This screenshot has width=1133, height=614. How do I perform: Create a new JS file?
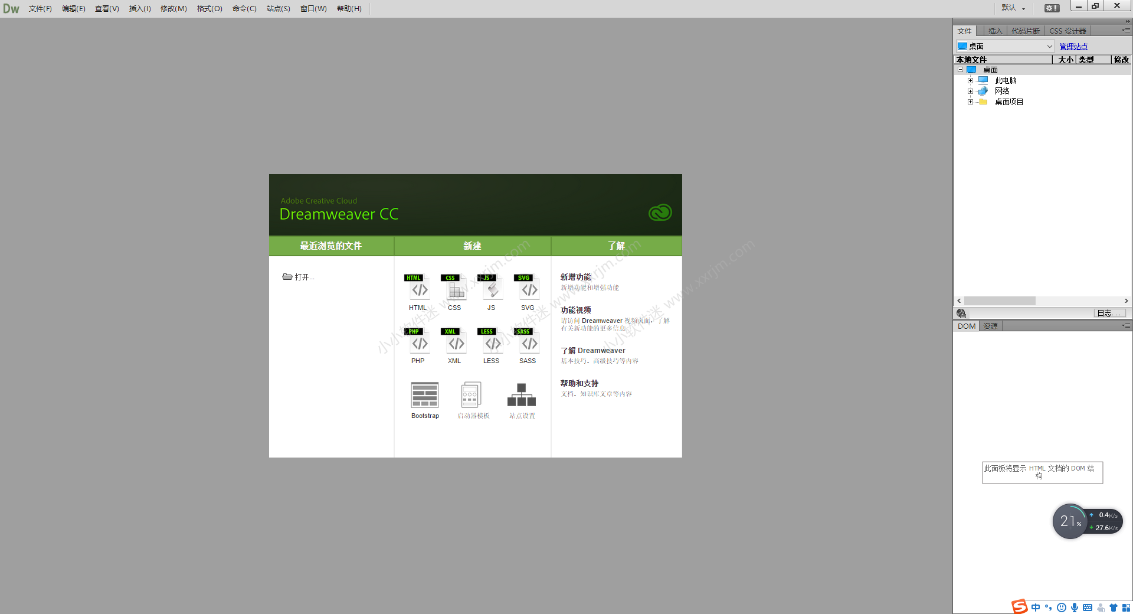click(491, 292)
